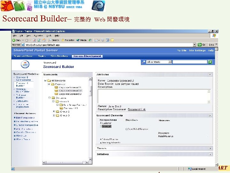Click the Group 3 folder icon
230x173 pixels.
[57, 115]
